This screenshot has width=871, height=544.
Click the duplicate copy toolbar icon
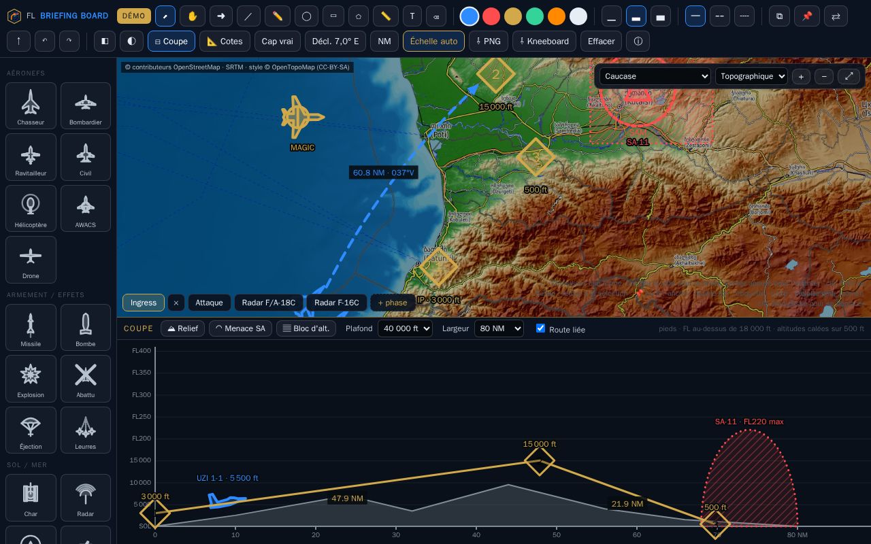[x=780, y=16]
